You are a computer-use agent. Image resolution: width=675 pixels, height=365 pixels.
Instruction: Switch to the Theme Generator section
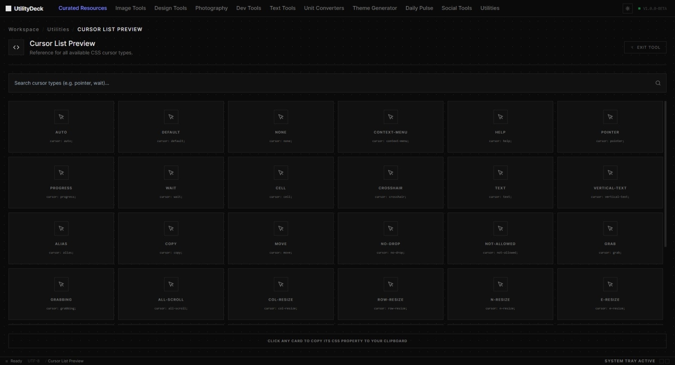click(375, 8)
